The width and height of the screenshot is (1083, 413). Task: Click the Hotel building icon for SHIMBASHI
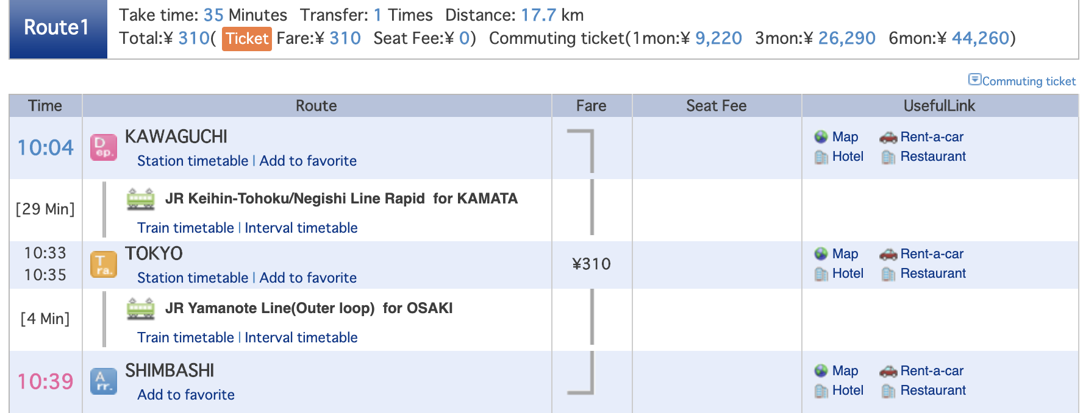tap(821, 390)
